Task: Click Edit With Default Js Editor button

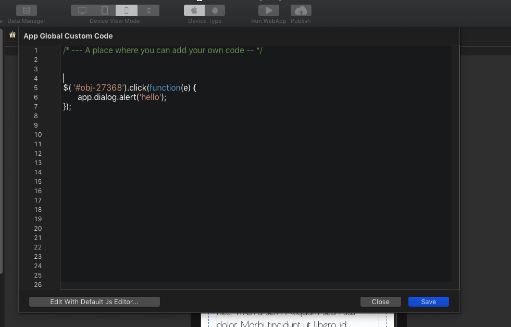Action: (x=94, y=301)
